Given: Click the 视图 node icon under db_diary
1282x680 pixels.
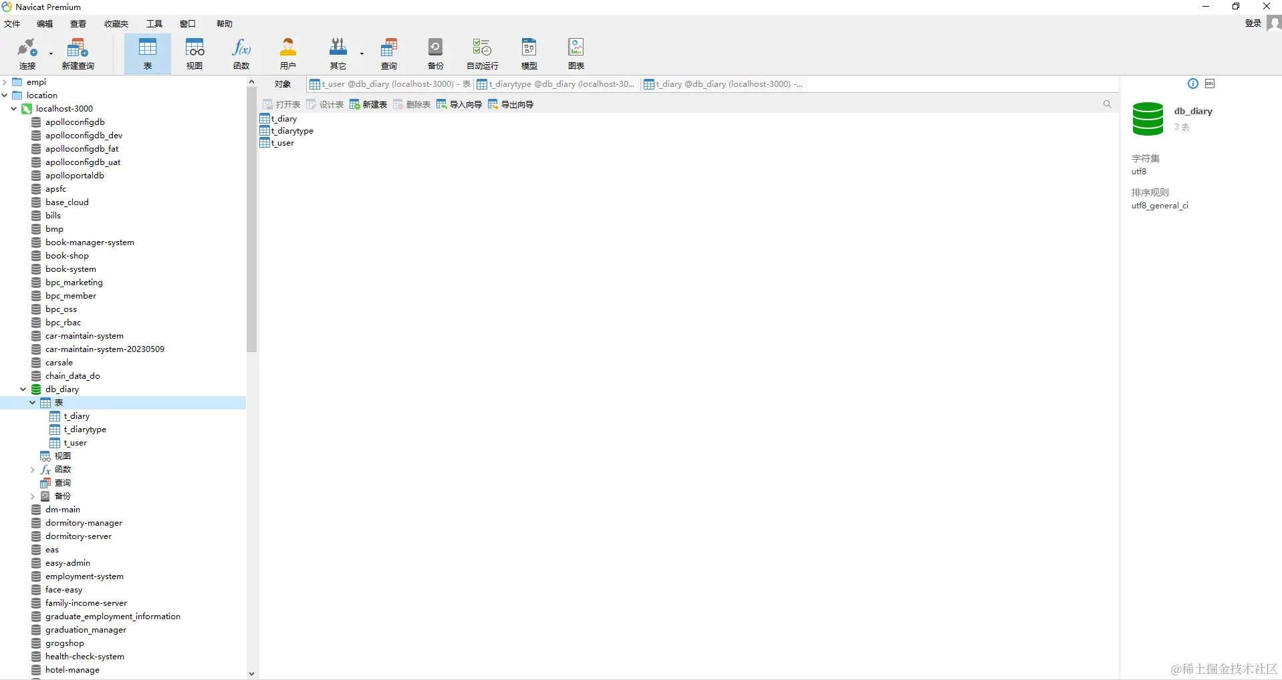Looking at the screenshot, I should point(45,456).
